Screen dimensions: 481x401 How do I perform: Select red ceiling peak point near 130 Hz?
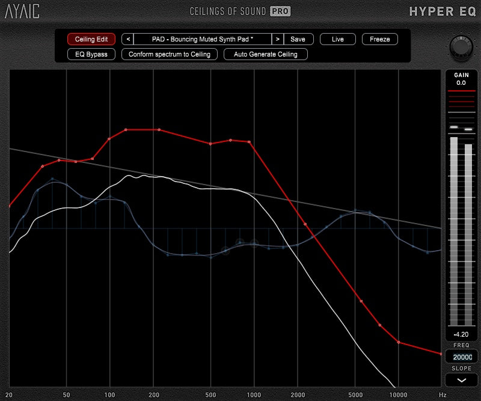click(x=126, y=130)
